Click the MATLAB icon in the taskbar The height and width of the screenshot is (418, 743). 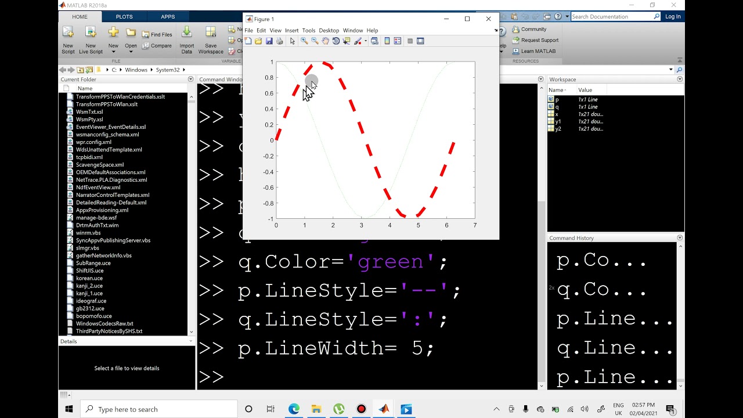pyautogui.click(x=384, y=409)
